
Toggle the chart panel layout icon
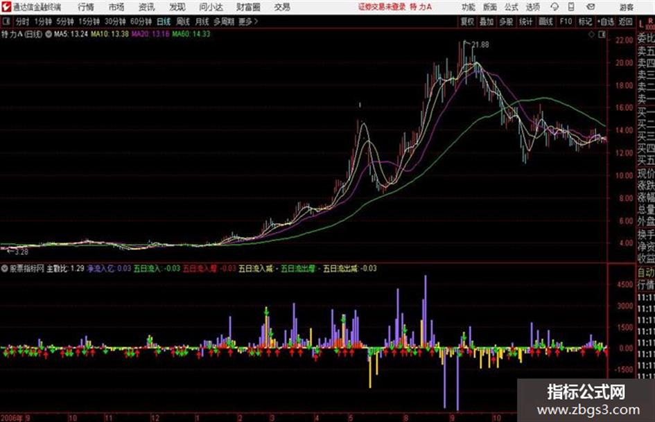point(602,35)
